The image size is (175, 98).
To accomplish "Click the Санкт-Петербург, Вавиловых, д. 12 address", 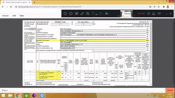I will [x=71, y=44].
